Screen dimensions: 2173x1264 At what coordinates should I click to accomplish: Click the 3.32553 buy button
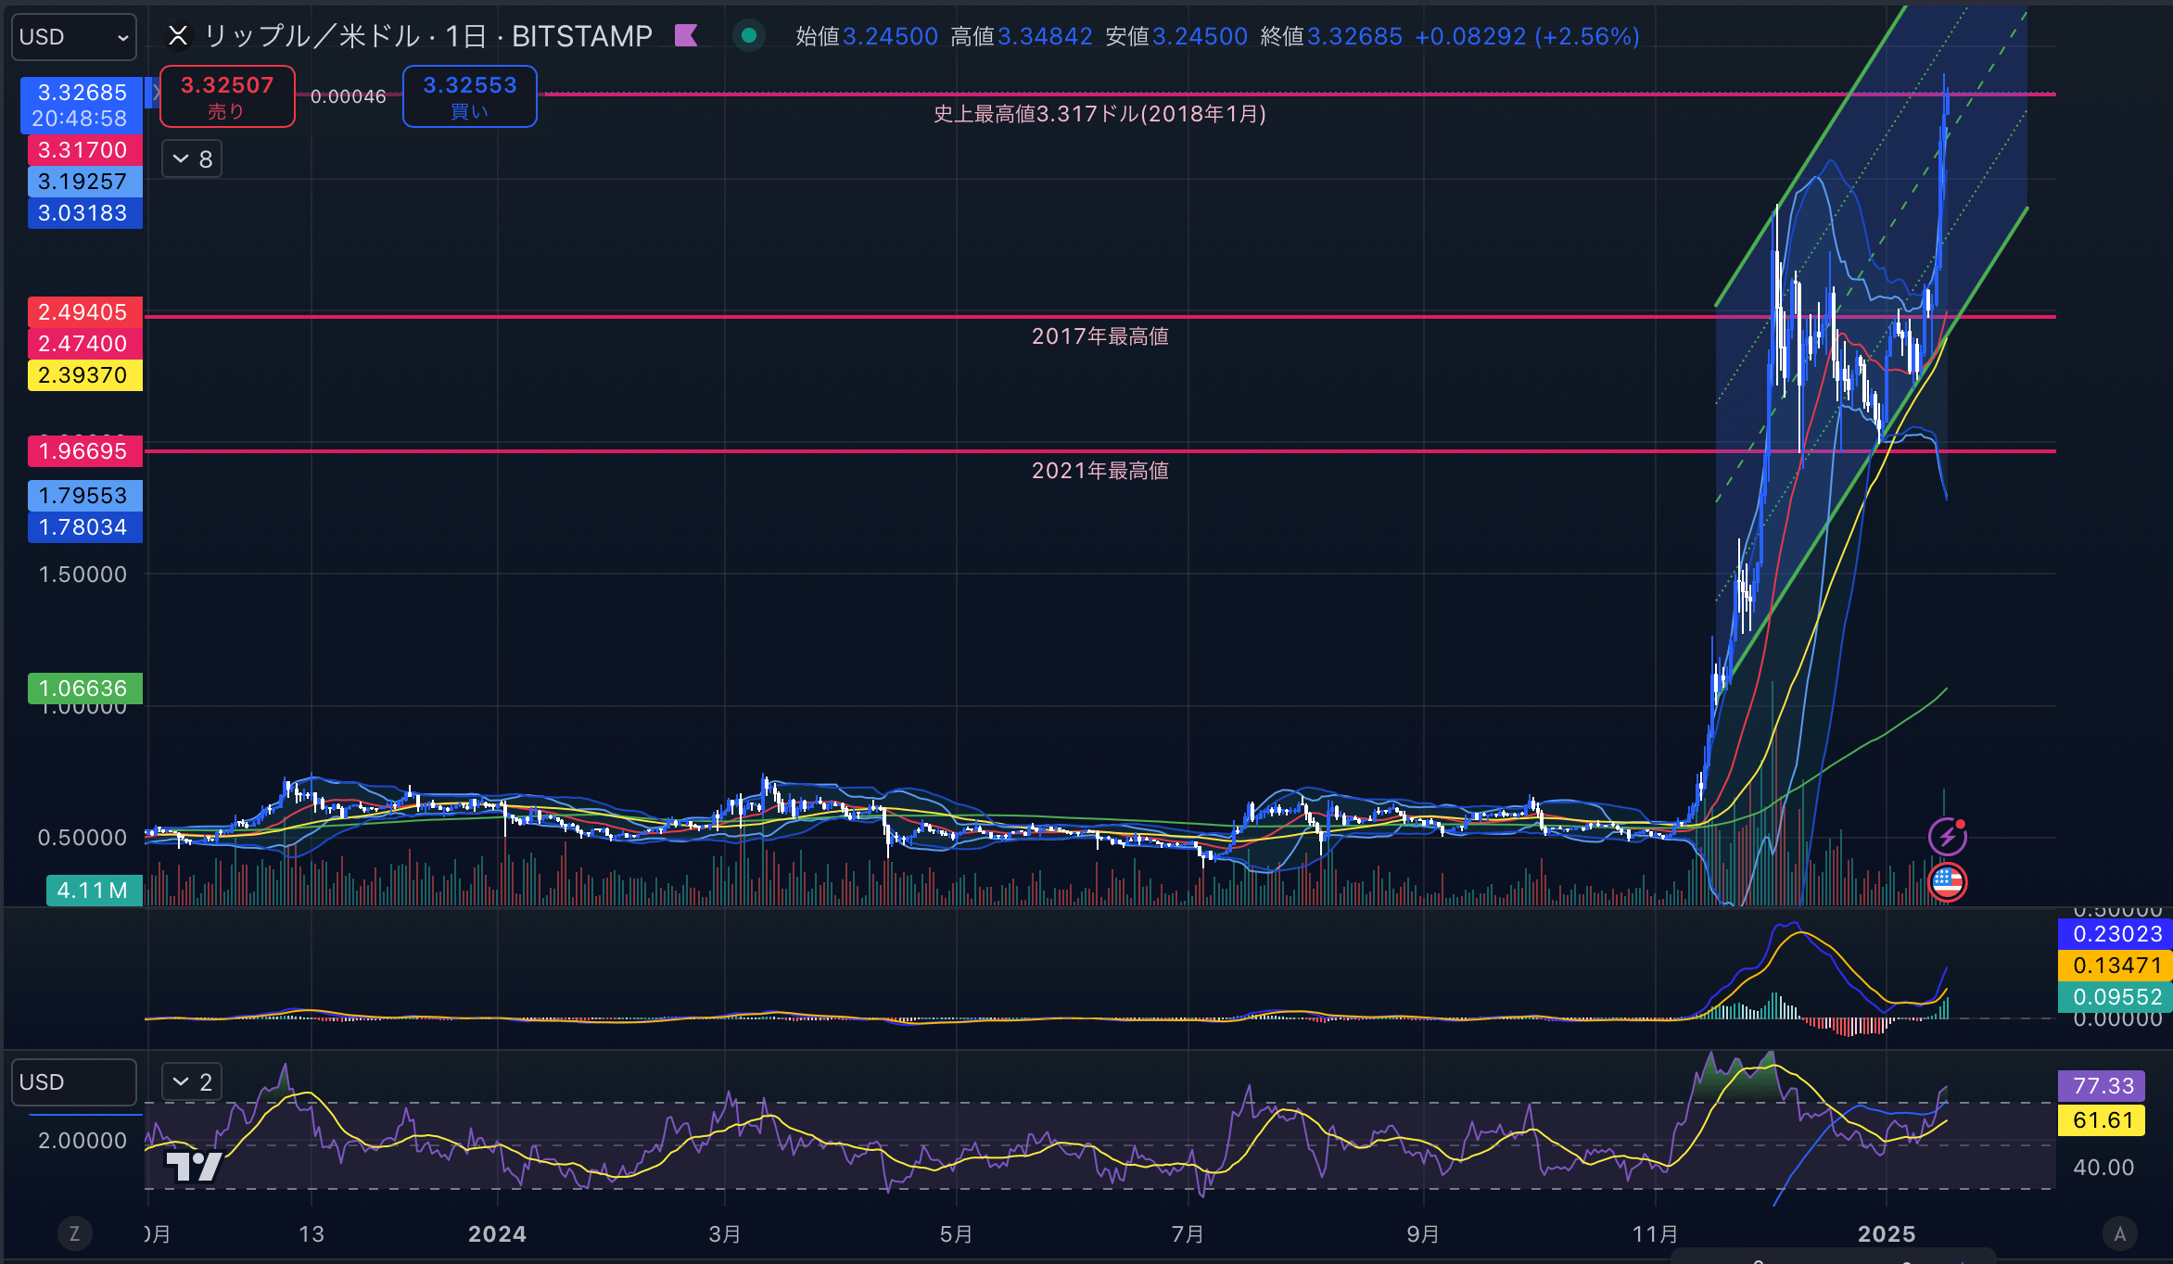(x=470, y=96)
